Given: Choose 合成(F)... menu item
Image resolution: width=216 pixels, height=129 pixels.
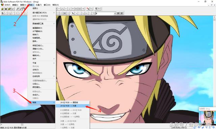Looking at the screenshot, I should [x=42, y=95].
